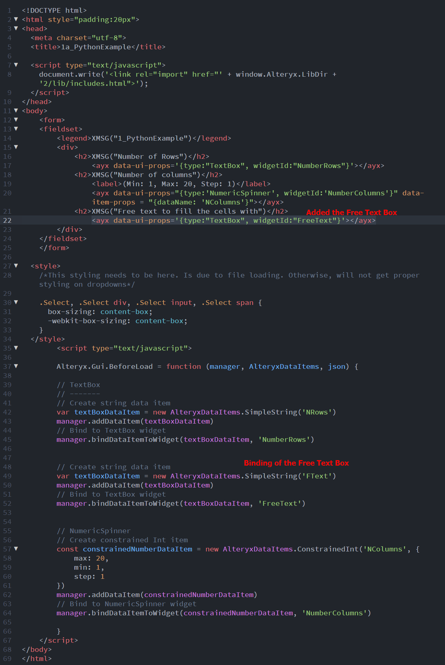
Task: Collapse the ConstrainedInt fold arrow on line 57
Action: 16,549
